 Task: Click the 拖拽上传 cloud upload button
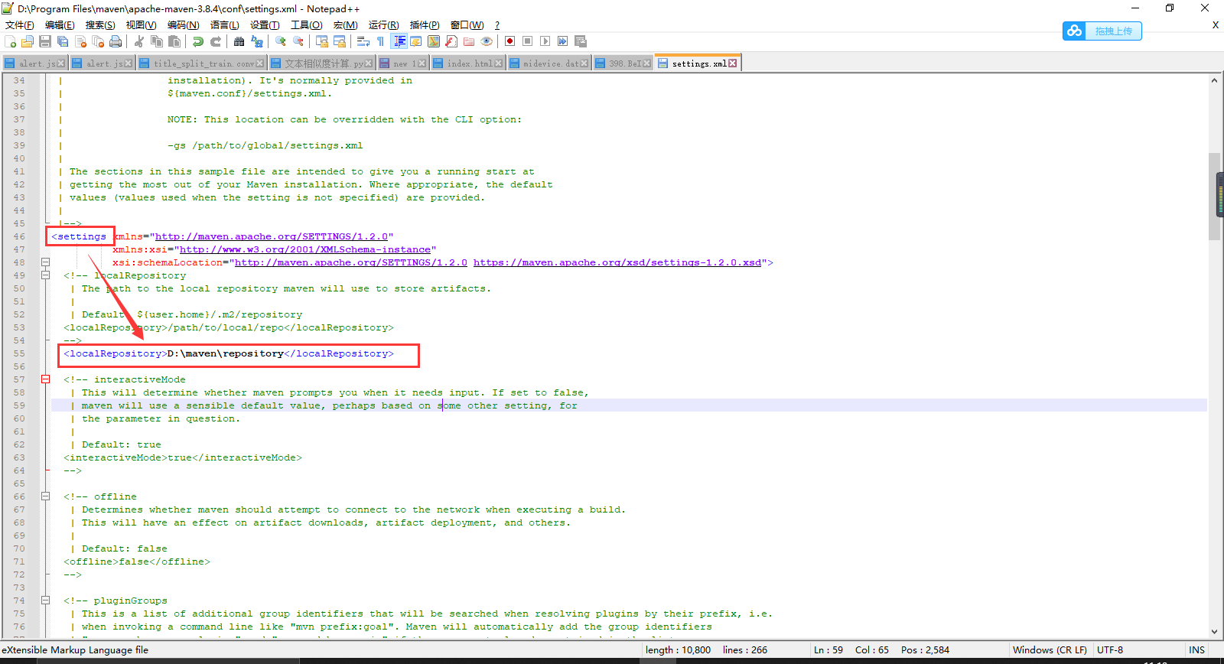[x=1102, y=31]
